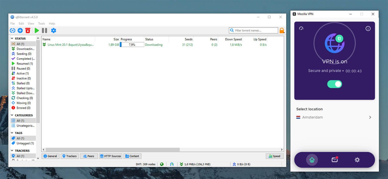388x179 pixels.
Task: Add torrent file with plus icon
Action: (x=20, y=31)
